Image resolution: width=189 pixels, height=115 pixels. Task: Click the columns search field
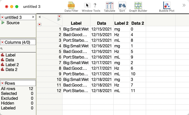point(18,48)
